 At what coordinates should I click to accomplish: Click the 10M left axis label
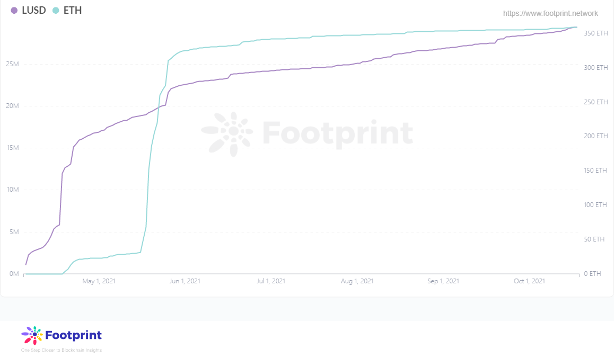[x=13, y=190]
